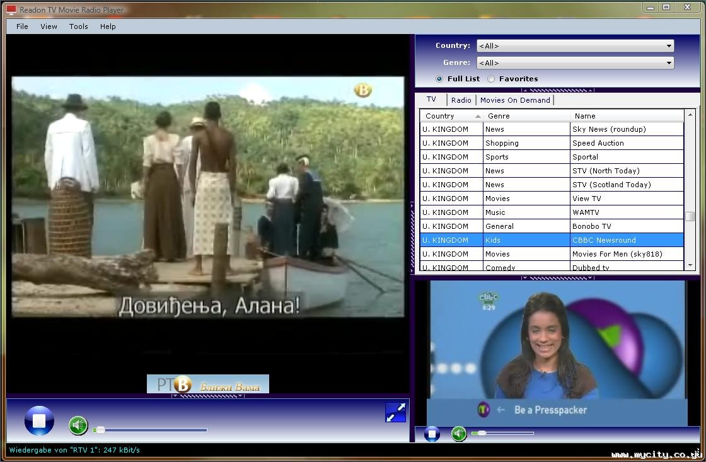The width and height of the screenshot is (706, 462).
Task: Switch to the TV tab
Action: coord(431,100)
